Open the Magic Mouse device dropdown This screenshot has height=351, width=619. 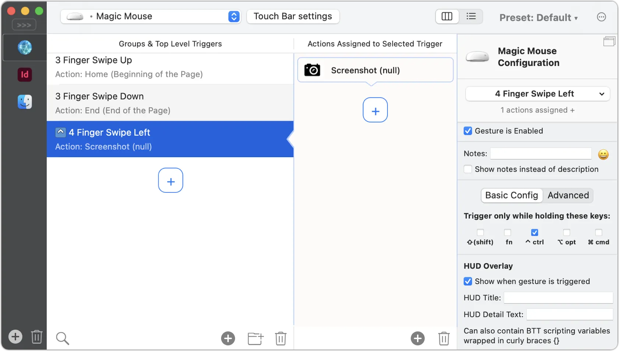click(151, 17)
